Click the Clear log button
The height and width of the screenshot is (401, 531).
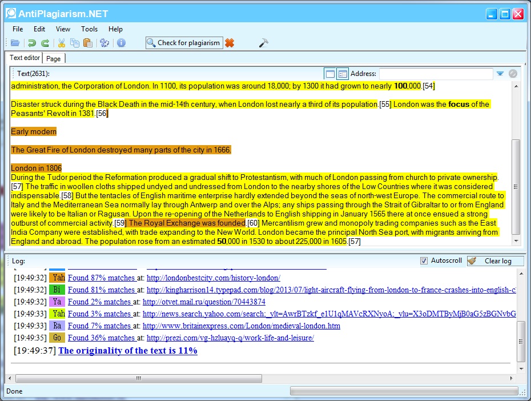496,261
